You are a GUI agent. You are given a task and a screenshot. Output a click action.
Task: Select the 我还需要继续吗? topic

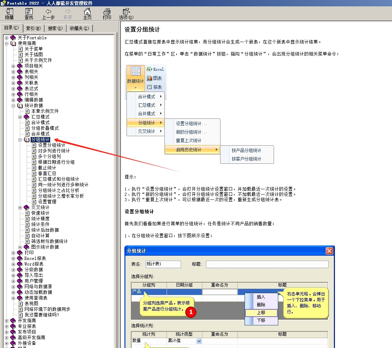point(41,315)
